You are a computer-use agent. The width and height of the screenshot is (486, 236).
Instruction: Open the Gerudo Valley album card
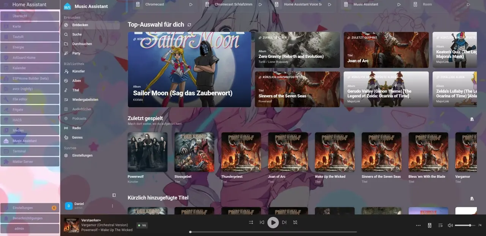(x=386, y=89)
